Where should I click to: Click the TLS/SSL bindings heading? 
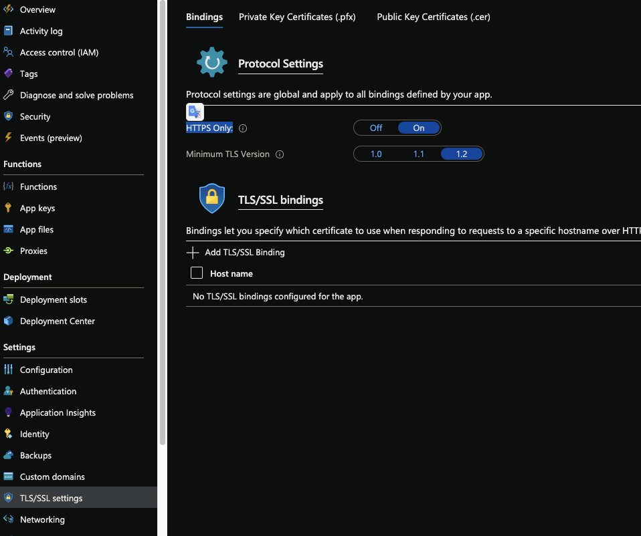[280, 200]
